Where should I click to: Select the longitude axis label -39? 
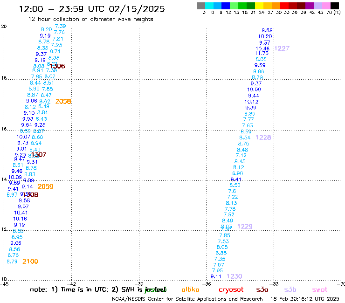(139, 284)
